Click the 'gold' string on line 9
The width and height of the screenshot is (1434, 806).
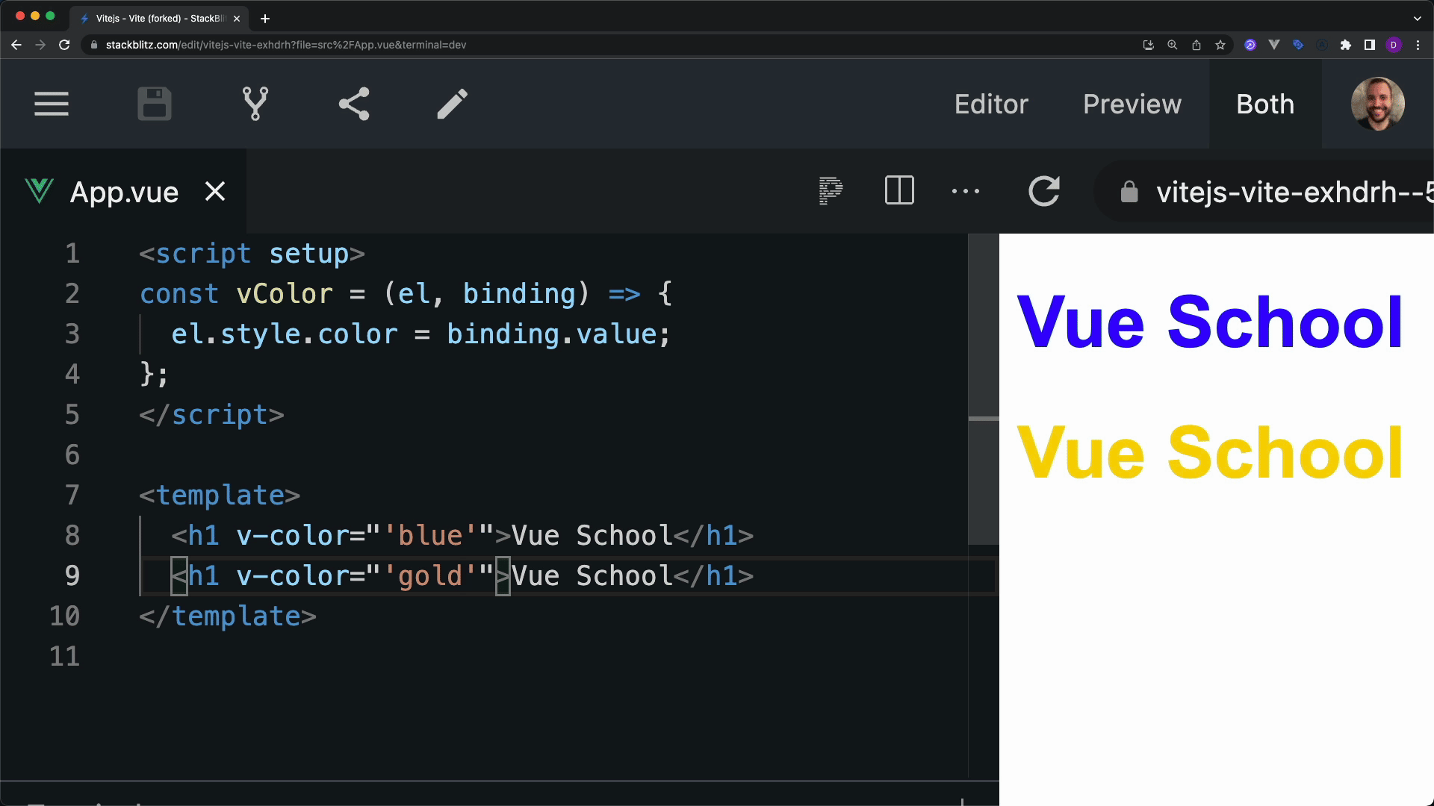[x=430, y=576]
